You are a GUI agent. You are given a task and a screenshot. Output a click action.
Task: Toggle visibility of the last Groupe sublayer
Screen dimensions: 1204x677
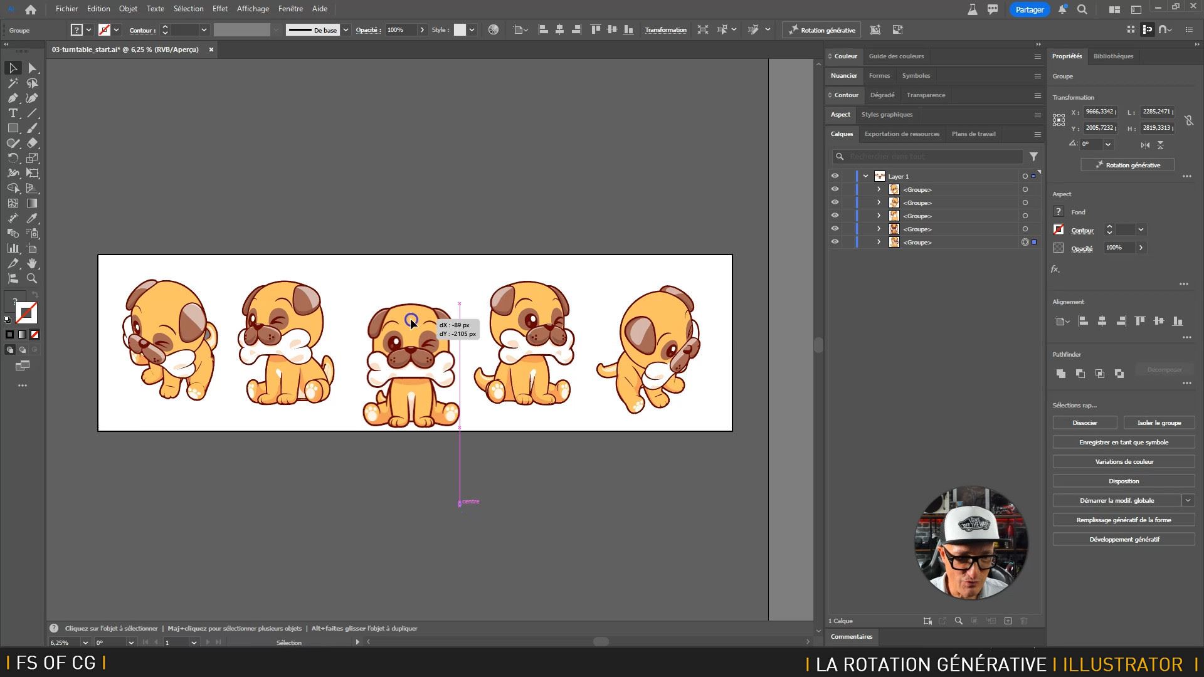835,242
